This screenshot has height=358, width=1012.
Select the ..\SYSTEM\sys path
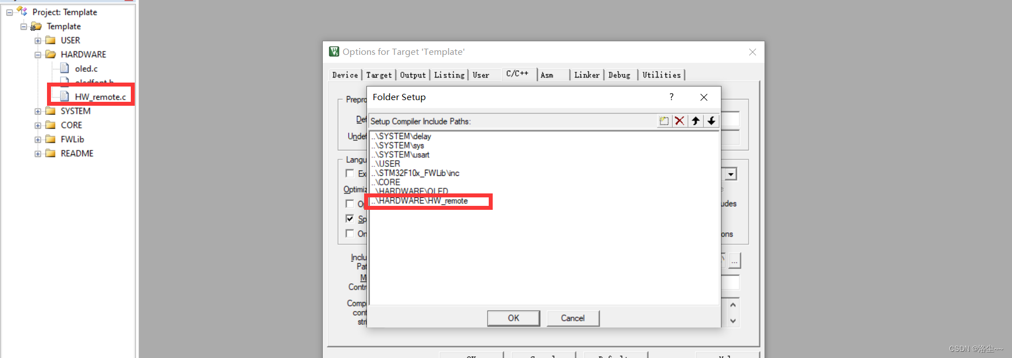[398, 145]
